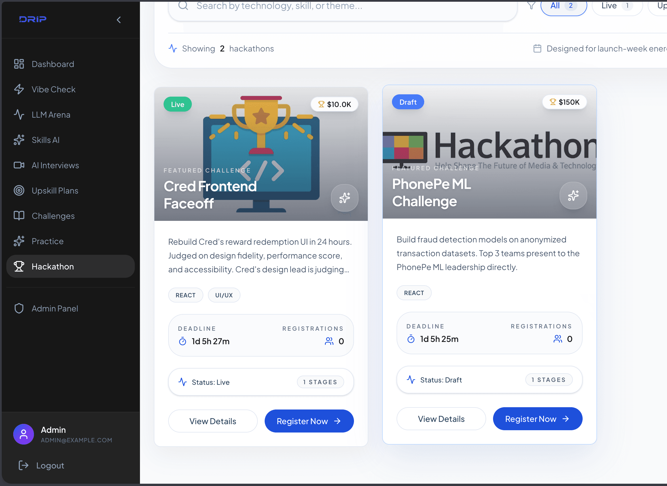Click View Details for Cred Frontend Faceoff
The width and height of the screenshot is (667, 486).
pos(213,421)
